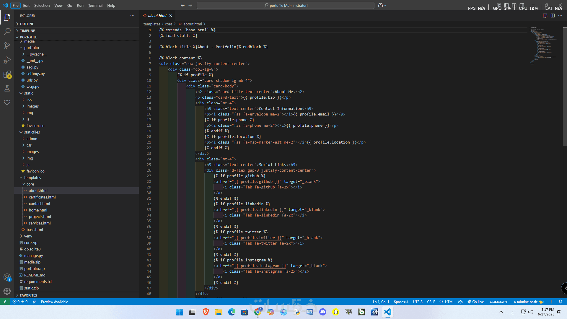Expand the TIMELINE section
This screenshot has height=319, width=567.
tap(27, 31)
